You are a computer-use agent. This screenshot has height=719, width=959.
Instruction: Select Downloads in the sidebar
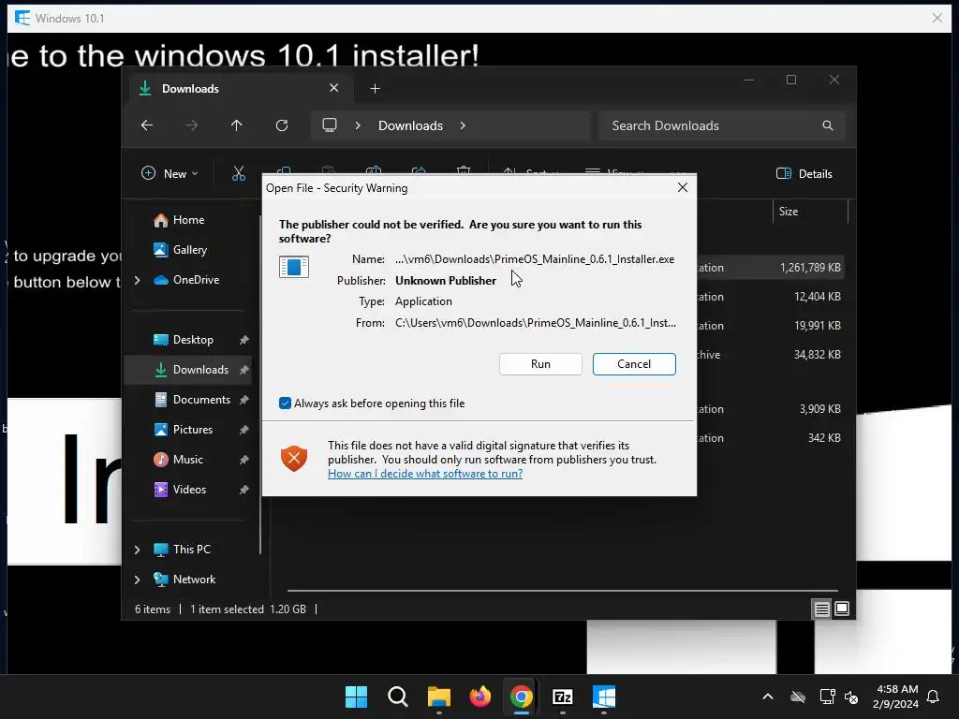(189, 369)
